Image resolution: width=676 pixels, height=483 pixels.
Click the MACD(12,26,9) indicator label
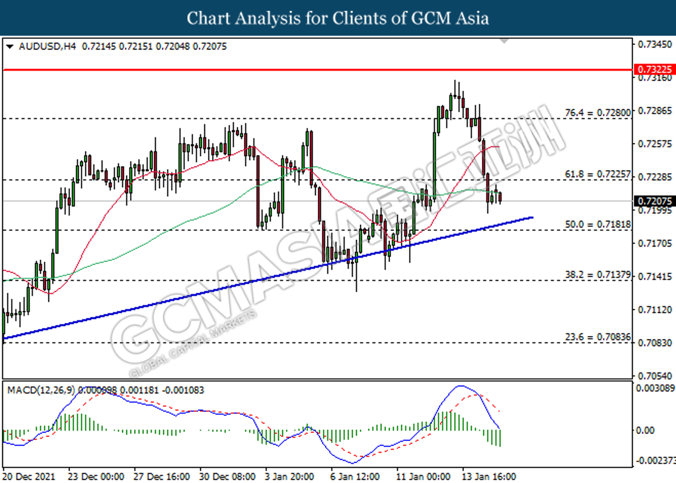click(41, 390)
